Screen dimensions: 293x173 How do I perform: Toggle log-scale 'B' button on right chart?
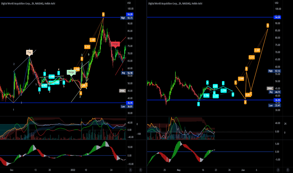(x=288, y=170)
